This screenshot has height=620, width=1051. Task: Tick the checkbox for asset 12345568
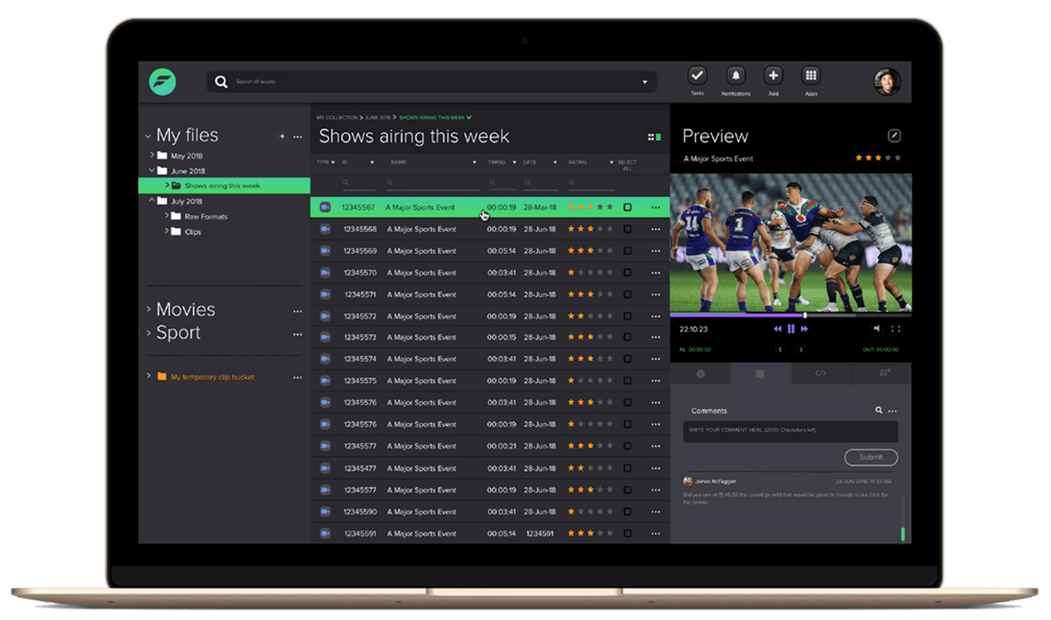[x=627, y=230]
